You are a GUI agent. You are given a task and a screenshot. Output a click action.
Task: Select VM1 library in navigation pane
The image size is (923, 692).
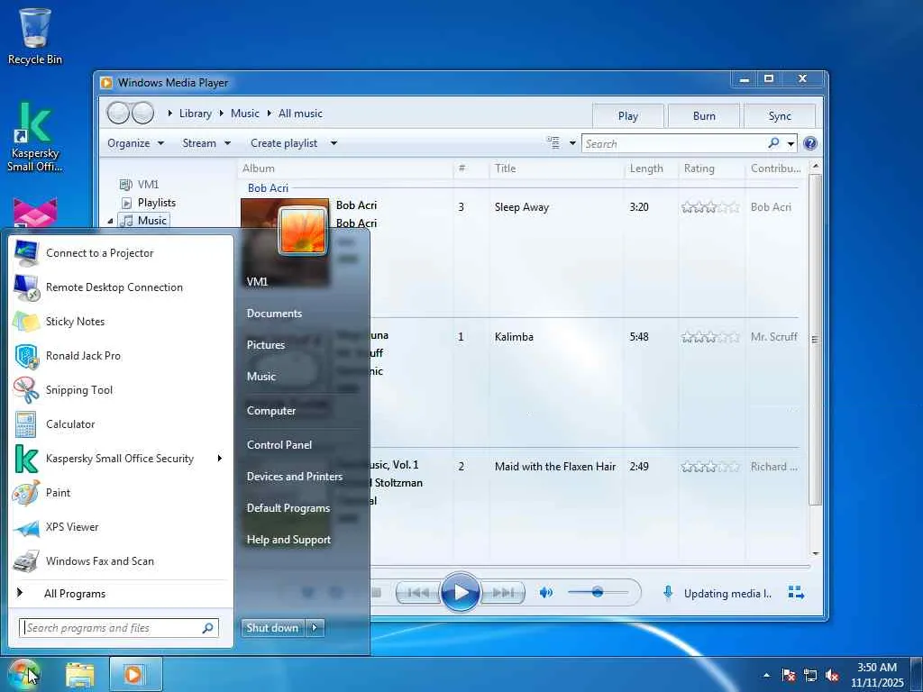pyautogui.click(x=148, y=185)
